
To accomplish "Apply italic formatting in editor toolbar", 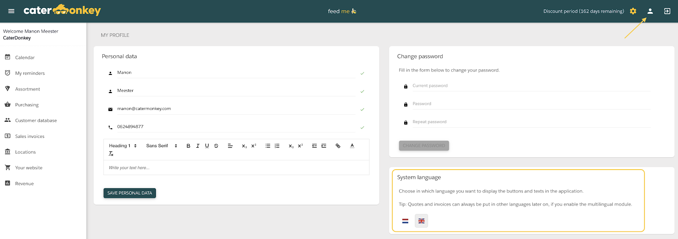I will [197, 146].
